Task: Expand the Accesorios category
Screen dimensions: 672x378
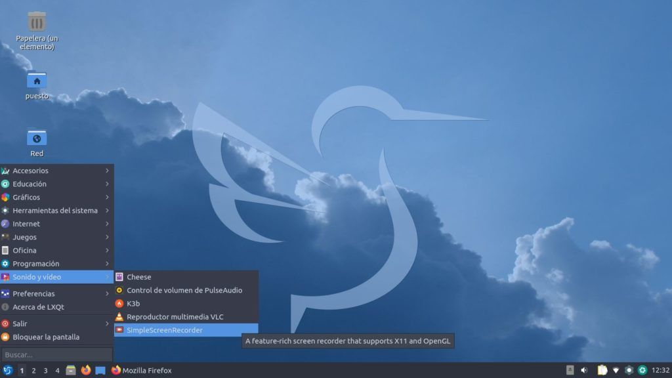Action: point(30,171)
